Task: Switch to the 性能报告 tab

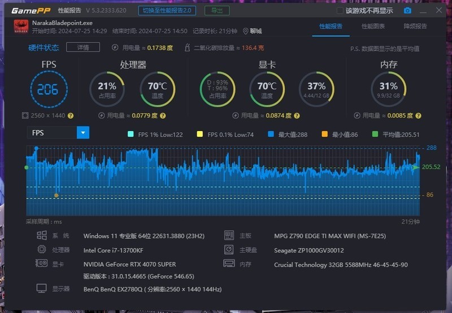Action: click(x=331, y=27)
